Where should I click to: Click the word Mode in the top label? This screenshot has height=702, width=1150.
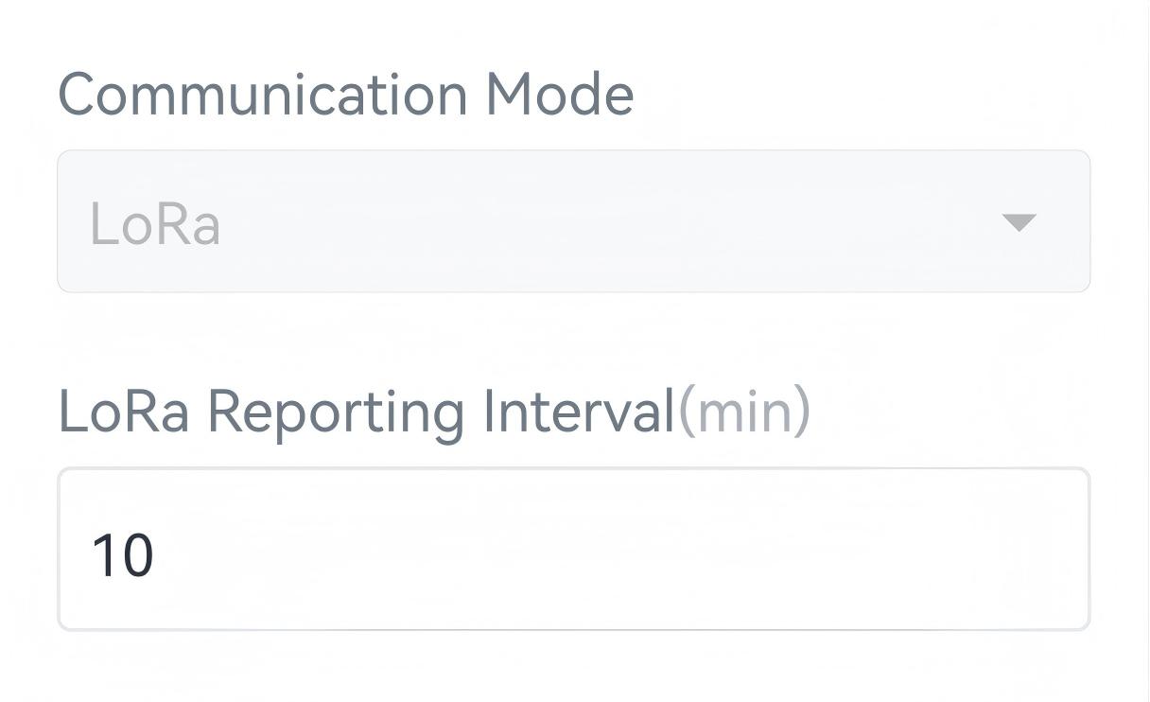click(x=559, y=95)
